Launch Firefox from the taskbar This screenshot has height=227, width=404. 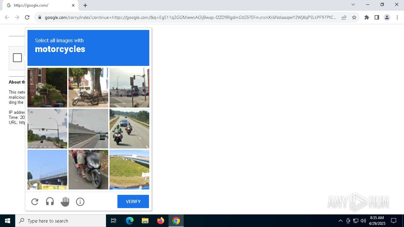coord(161,221)
